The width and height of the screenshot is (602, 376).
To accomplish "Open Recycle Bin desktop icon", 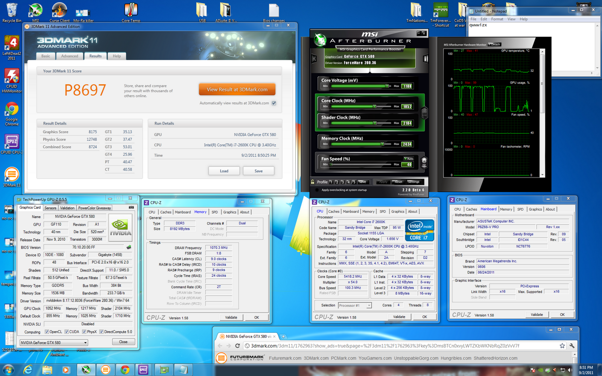I will pyautogui.click(x=12, y=12).
